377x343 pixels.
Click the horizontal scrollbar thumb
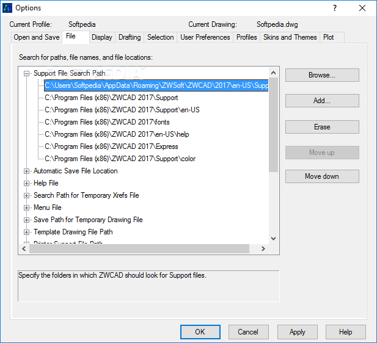click(139, 249)
